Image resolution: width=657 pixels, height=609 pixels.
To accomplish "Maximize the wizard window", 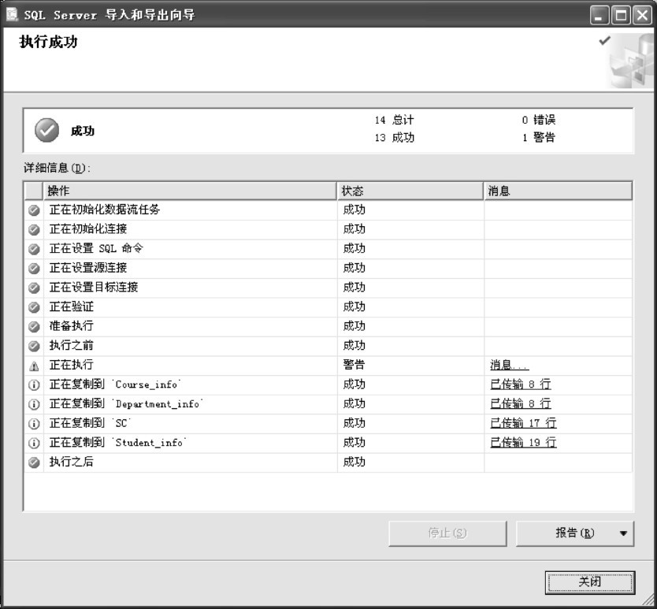I will tap(621, 16).
